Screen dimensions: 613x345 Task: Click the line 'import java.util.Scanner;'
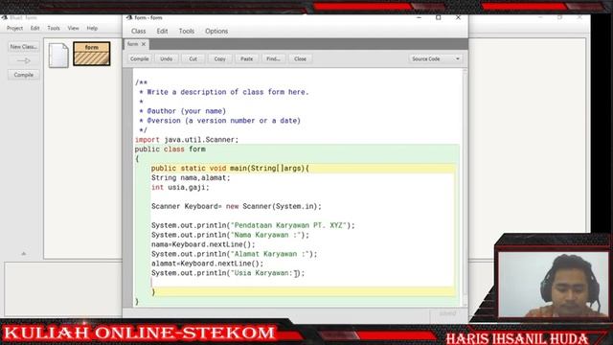tap(187, 140)
